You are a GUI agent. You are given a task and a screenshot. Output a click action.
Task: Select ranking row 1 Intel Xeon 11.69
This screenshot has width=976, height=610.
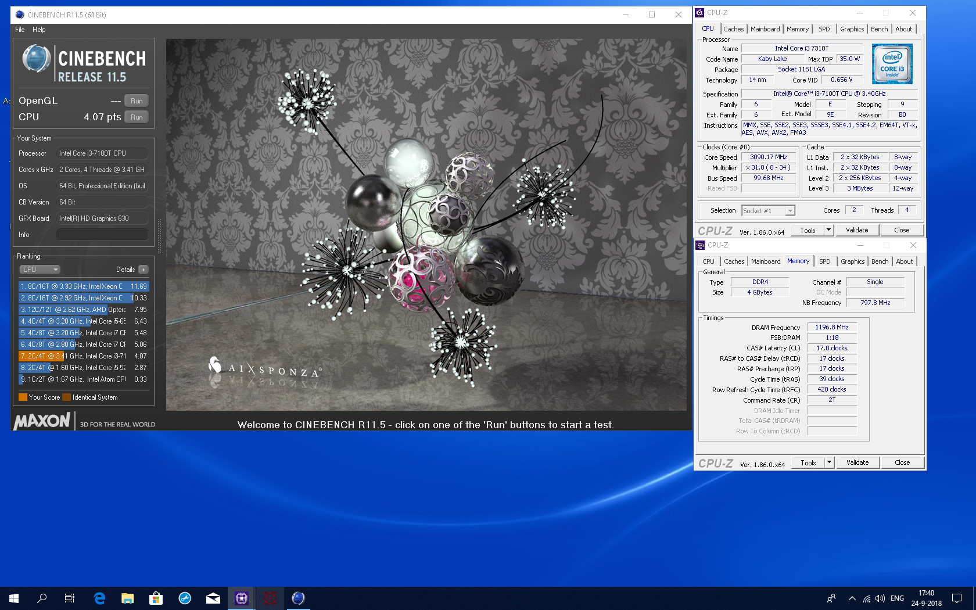pyautogui.click(x=84, y=286)
